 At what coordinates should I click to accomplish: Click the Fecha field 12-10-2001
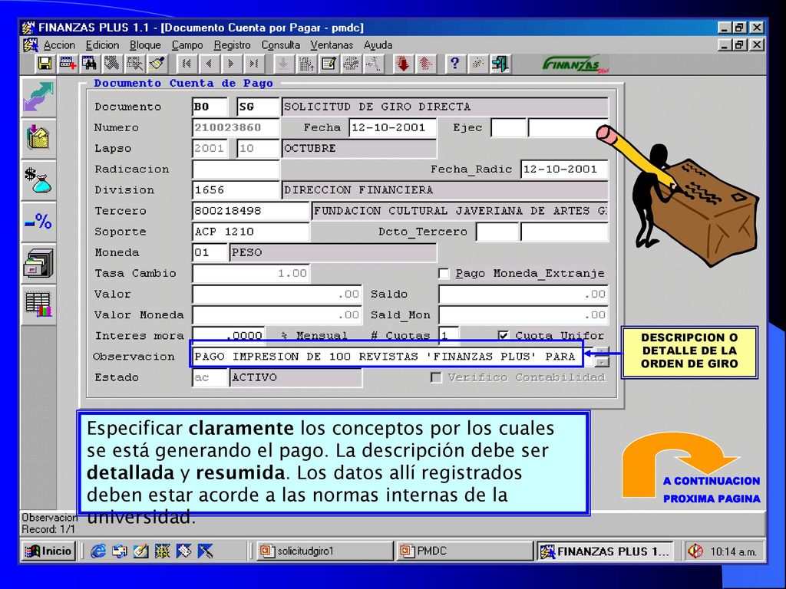(x=392, y=128)
